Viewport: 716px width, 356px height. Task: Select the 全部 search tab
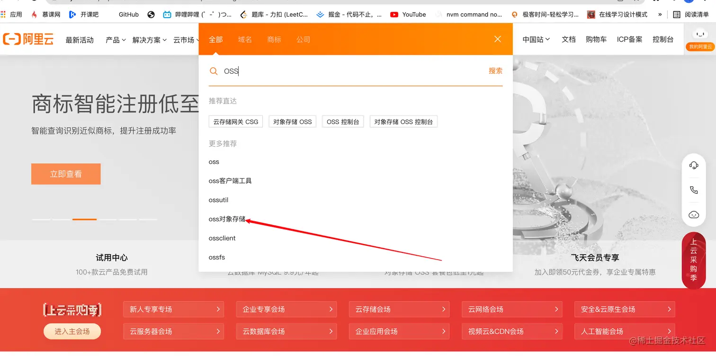pyautogui.click(x=216, y=39)
